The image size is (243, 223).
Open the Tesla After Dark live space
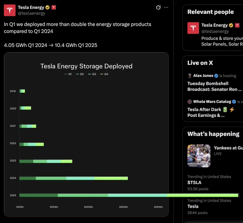click(x=211, y=112)
